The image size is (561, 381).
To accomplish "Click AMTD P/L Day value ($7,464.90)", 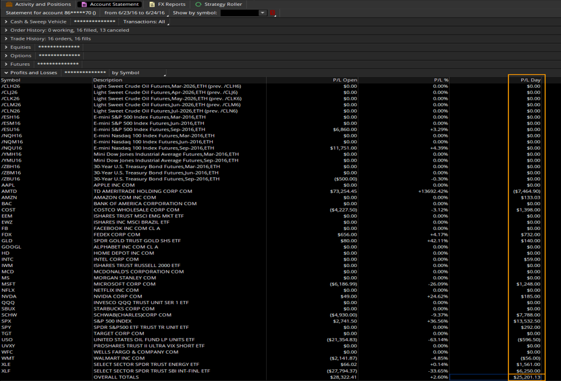I will coord(527,191).
